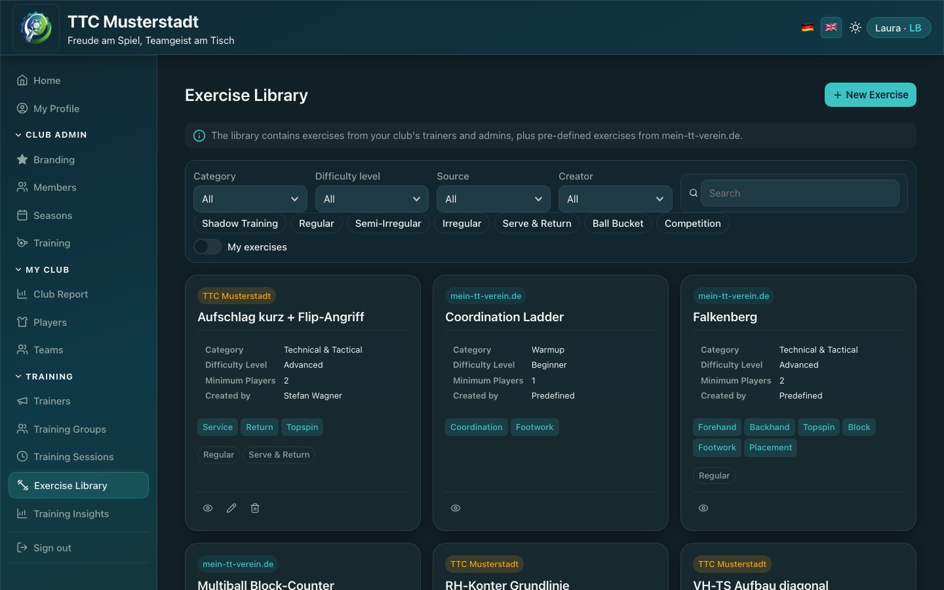Toggle the light/dark theme sun icon
The width and height of the screenshot is (944, 590).
(855, 28)
